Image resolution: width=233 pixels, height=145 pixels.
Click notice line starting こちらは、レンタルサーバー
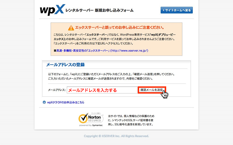click(114, 35)
